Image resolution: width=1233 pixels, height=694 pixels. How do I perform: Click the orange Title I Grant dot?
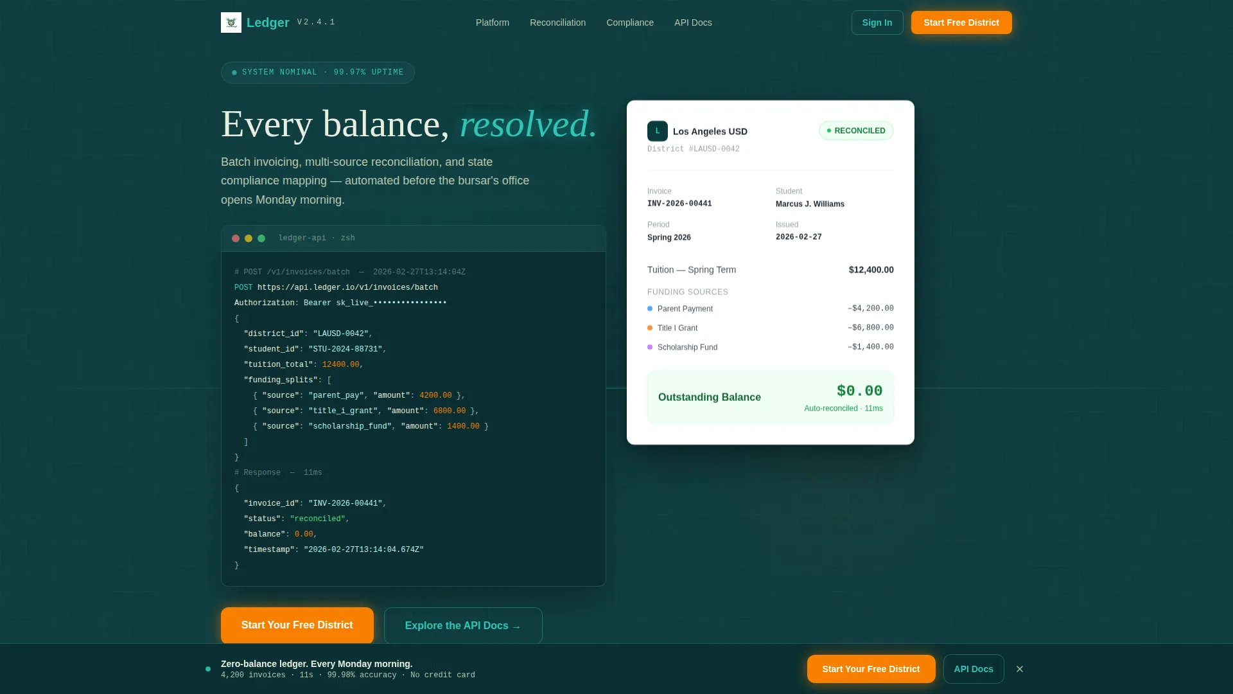tap(650, 328)
